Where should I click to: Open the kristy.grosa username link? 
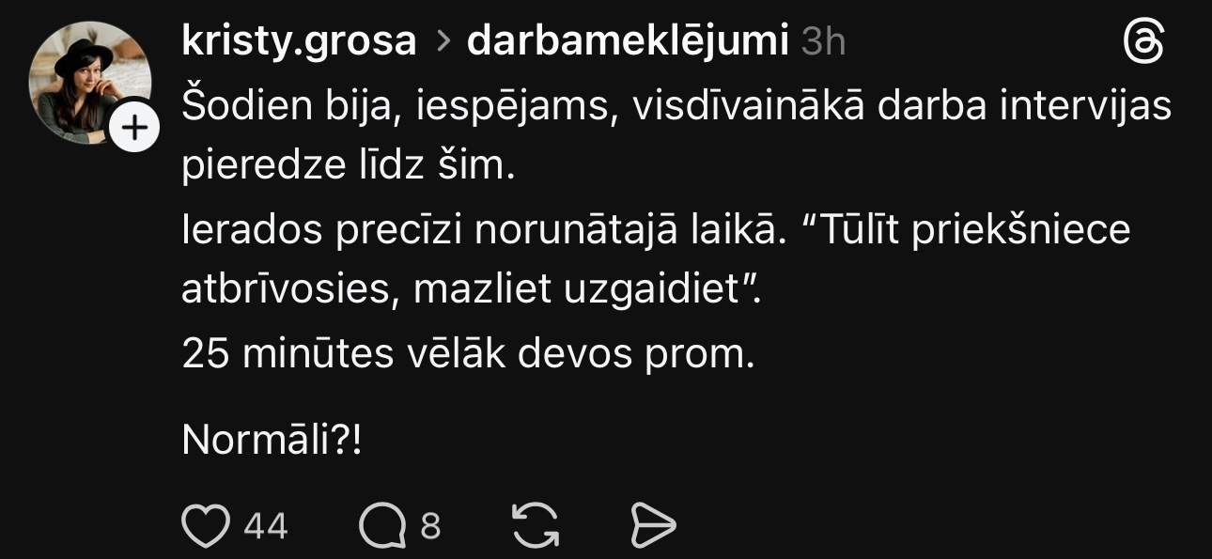tap(298, 41)
